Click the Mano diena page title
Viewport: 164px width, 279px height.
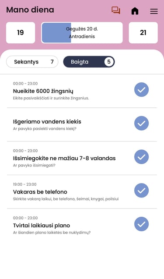(30, 10)
